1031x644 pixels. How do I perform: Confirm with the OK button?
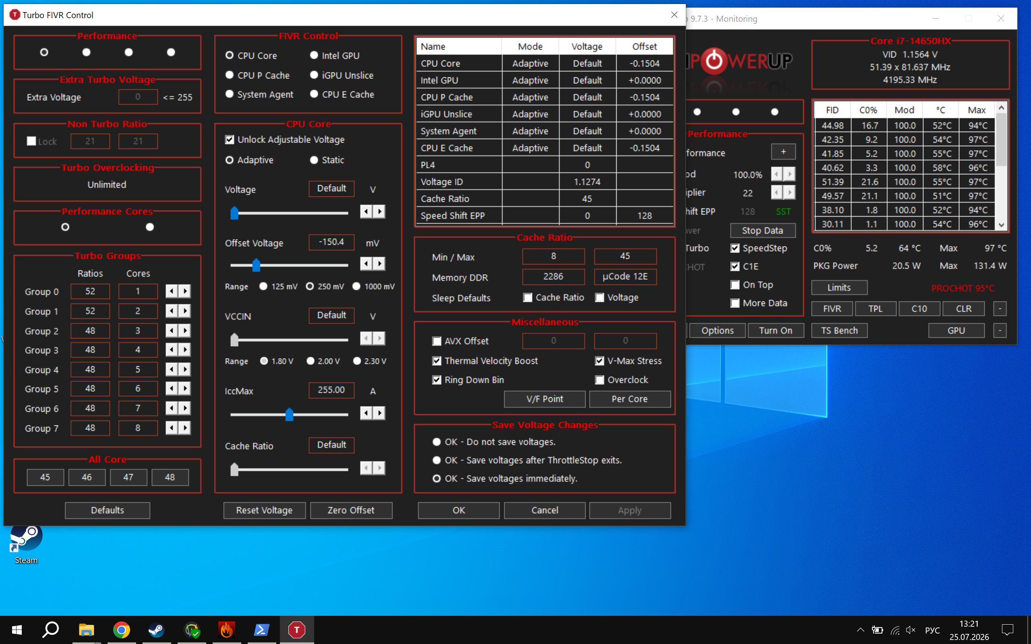[459, 510]
